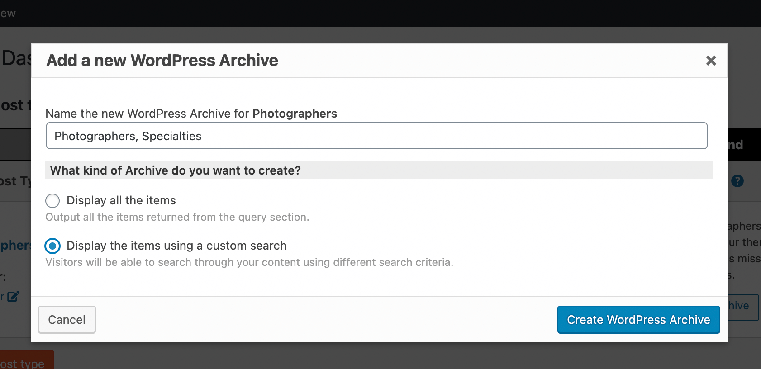Screen dimensions: 761x369
Task: Click 'Visitors will be able to search' description
Action: (249, 262)
